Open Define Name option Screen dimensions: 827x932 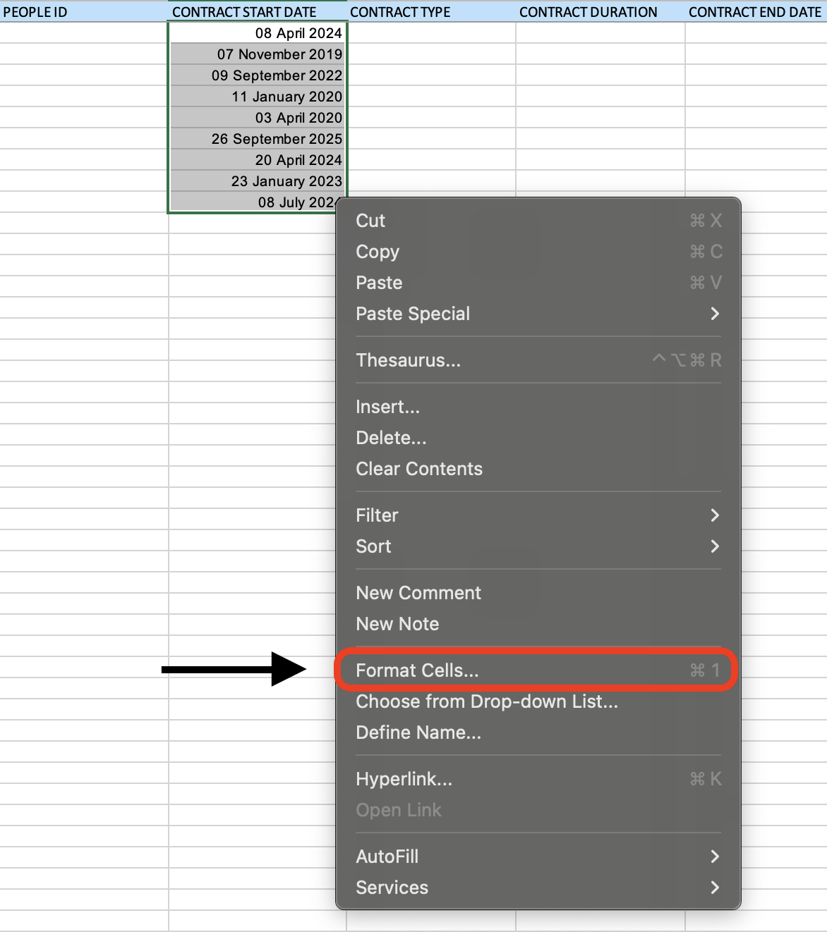(x=418, y=732)
